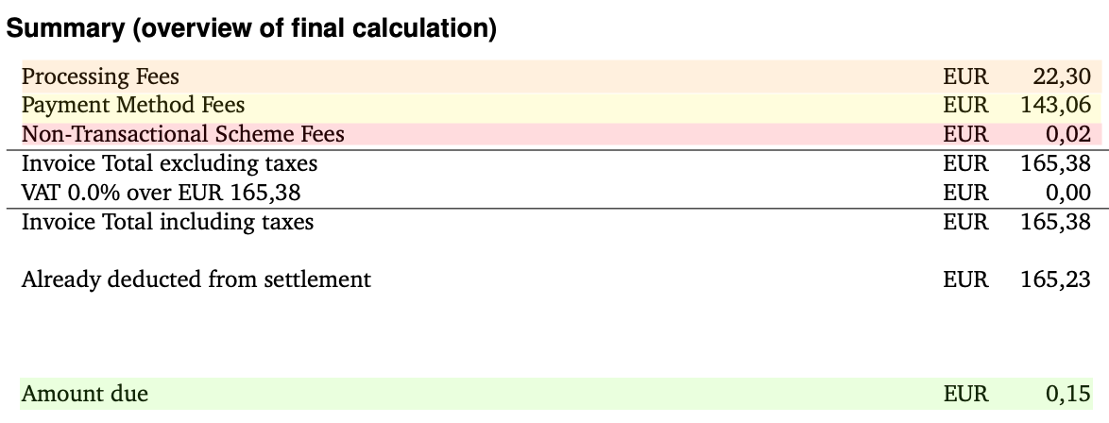Viewport: 1109px width, 423px height.
Task: Select Invoice Total including taxes label
Action: (167, 222)
